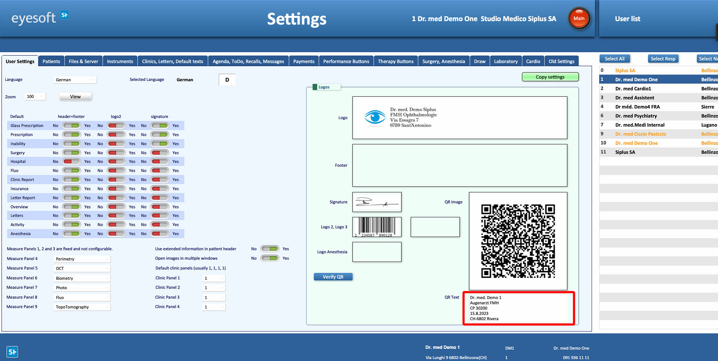Toggle Glass Prescription signature switch
This screenshot has height=361, width=718.
(x=159, y=125)
